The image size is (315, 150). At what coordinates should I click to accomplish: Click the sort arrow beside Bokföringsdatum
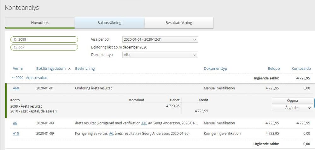click(x=69, y=69)
